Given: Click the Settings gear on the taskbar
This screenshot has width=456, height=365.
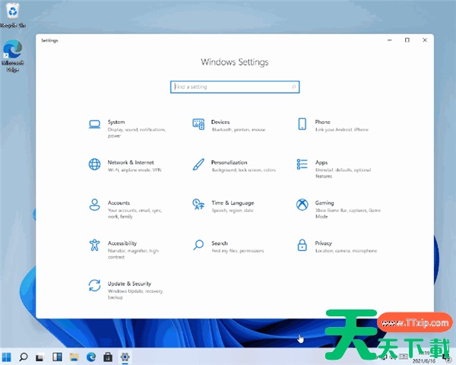Looking at the screenshot, I should (x=125, y=357).
